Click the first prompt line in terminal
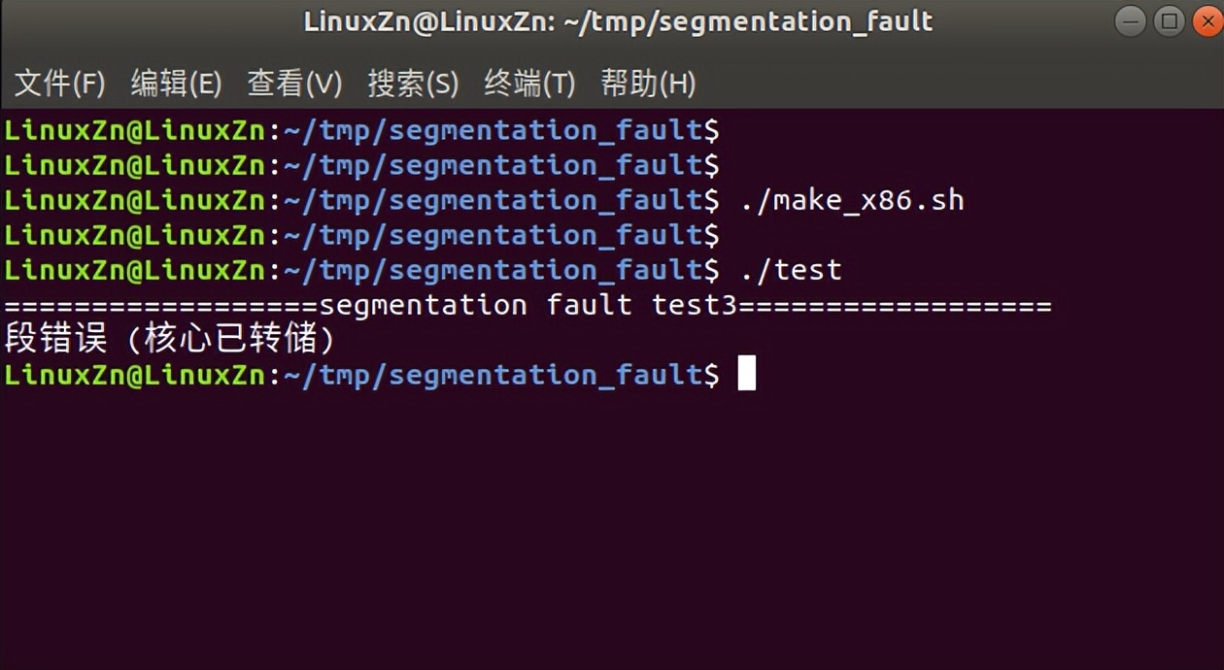 (361, 130)
